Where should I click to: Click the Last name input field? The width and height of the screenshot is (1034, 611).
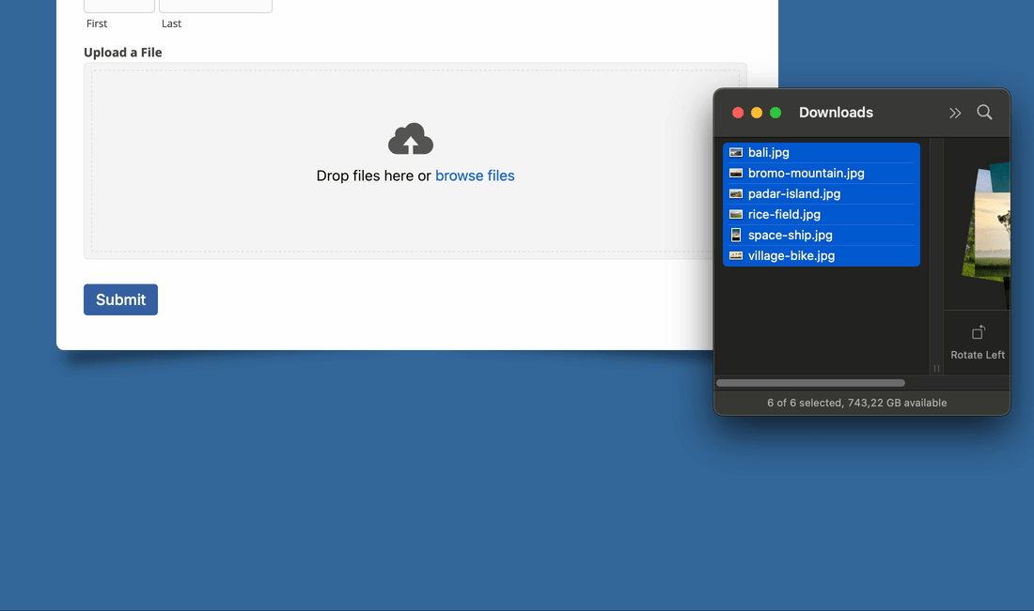point(215,6)
